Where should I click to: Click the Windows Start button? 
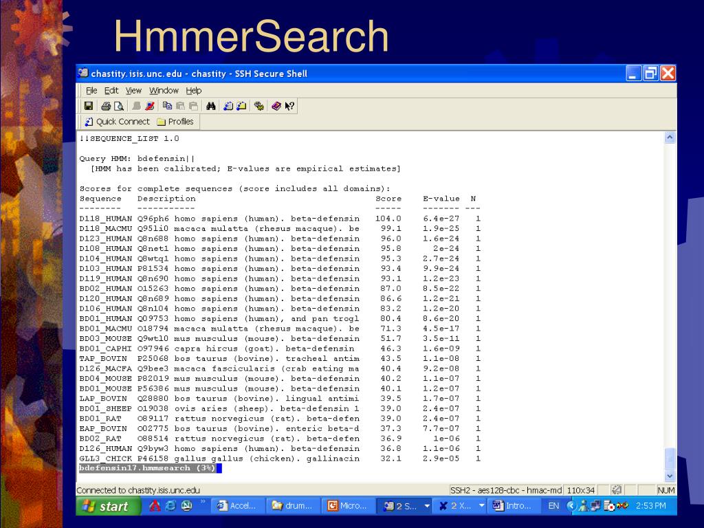pos(108,507)
